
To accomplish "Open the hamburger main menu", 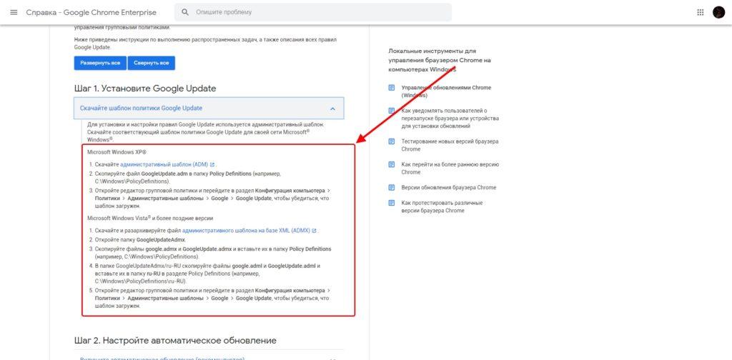I will click(x=14, y=12).
